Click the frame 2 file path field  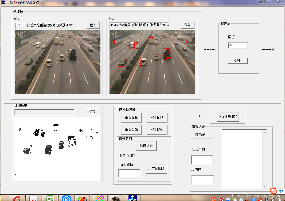[139, 25]
